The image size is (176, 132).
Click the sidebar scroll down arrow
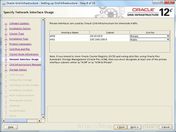point(43,117)
